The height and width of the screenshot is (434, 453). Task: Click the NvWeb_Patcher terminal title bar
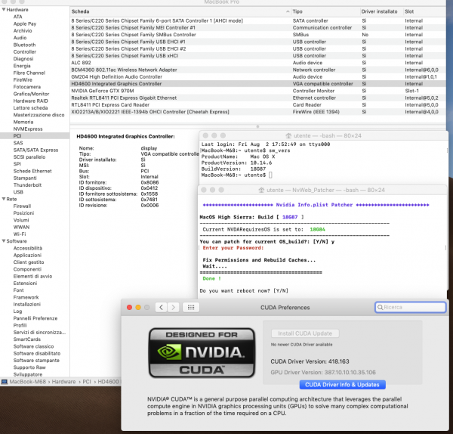point(323,190)
